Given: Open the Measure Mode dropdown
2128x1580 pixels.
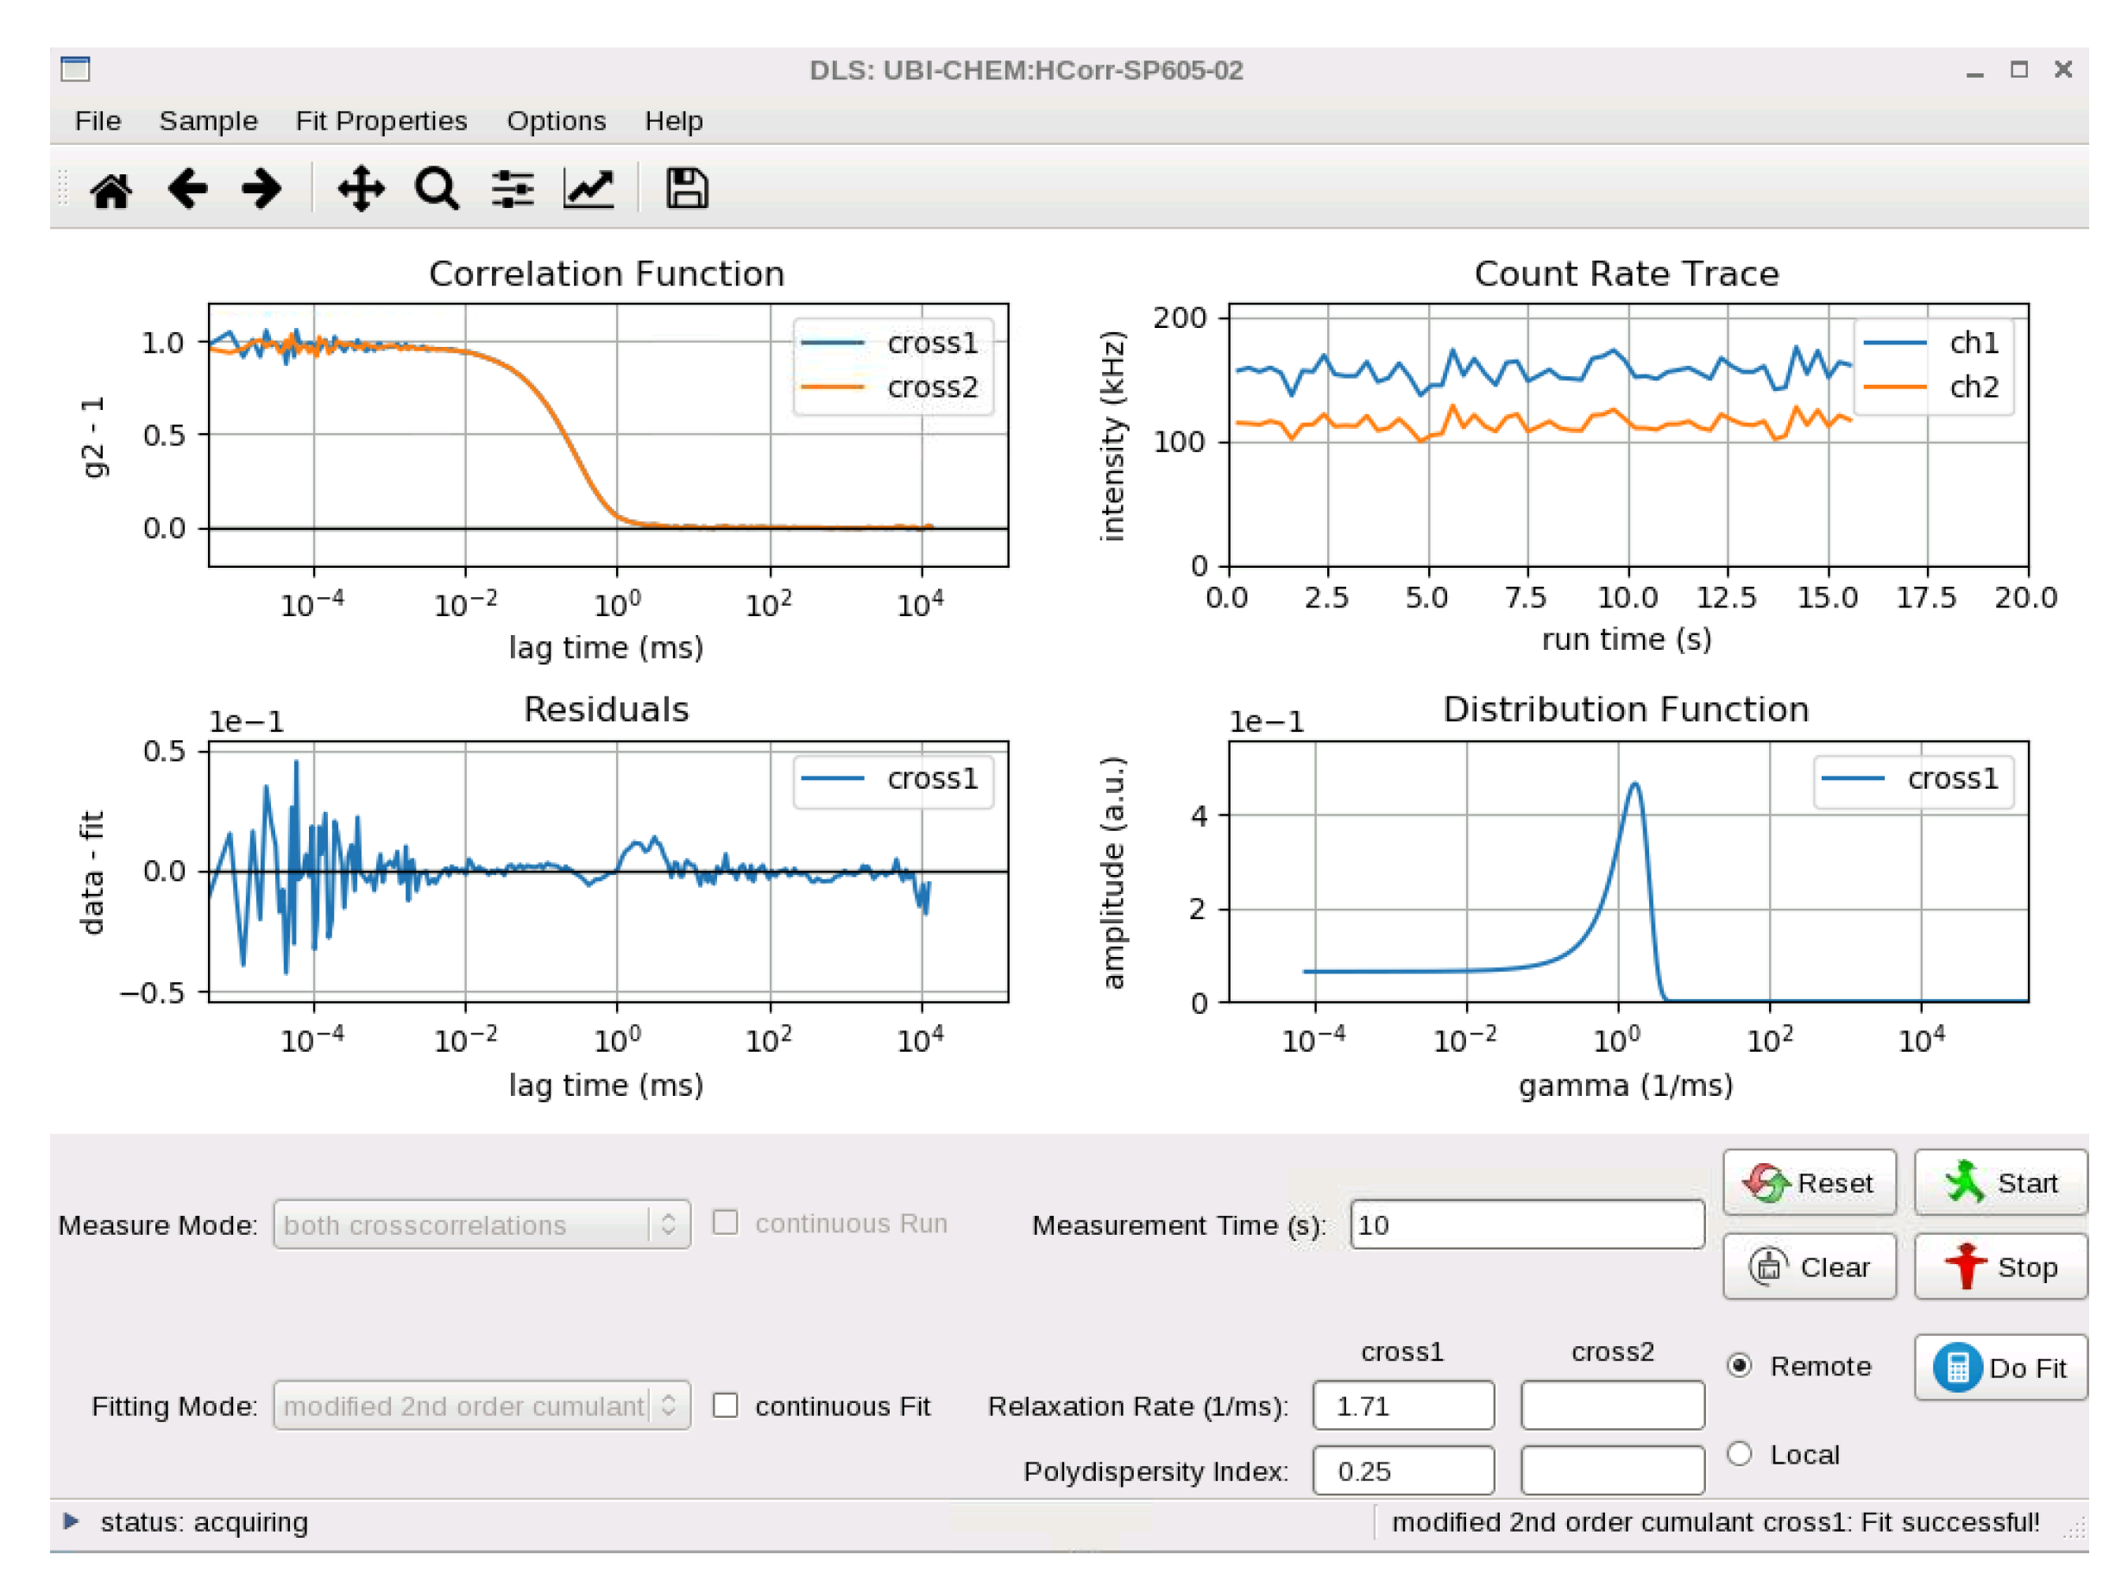Looking at the screenshot, I should [481, 1224].
